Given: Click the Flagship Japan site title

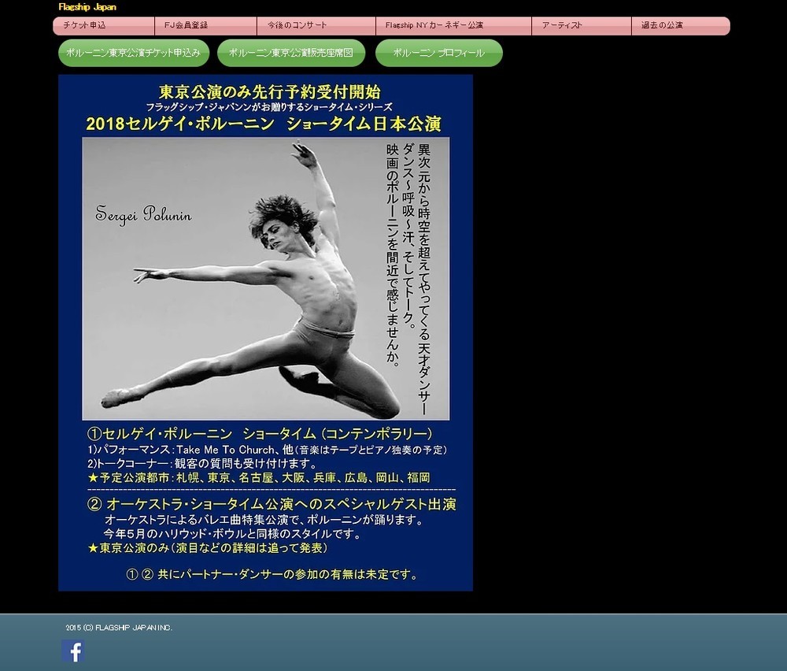Looking at the screenshot, I should tap(87, 7).
